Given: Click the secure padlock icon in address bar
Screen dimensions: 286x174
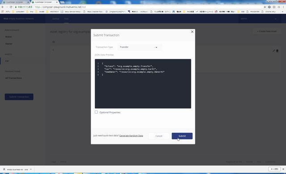Looking at the screenshot, I should [x=16, y=7].
